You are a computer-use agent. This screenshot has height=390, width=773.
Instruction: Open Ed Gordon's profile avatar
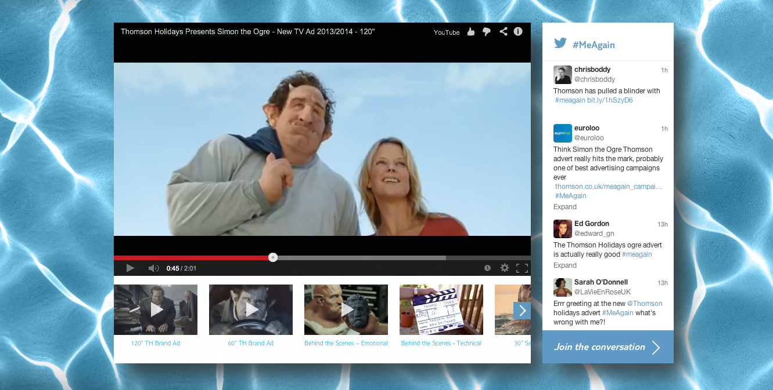click(x=563, y=229)
